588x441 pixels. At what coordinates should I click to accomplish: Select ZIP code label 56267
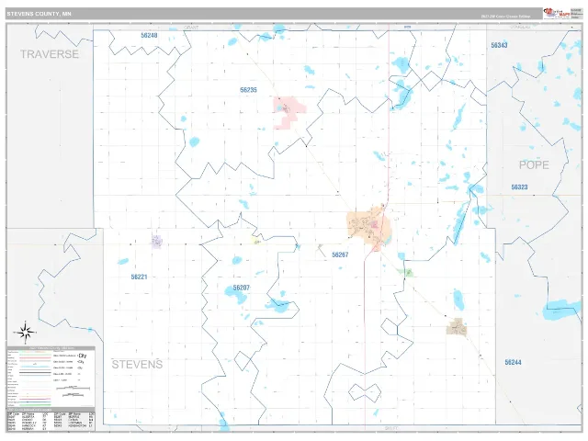(x=340, y=254)
